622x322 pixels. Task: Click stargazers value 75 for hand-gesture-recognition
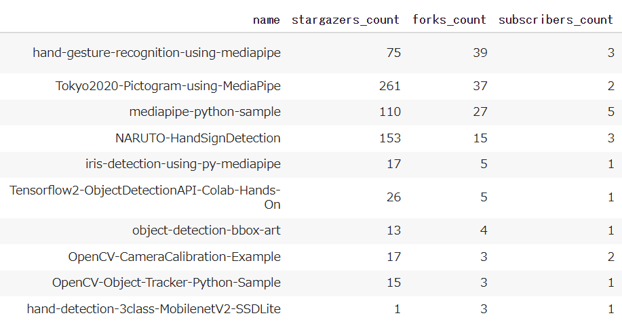point(393,53)
